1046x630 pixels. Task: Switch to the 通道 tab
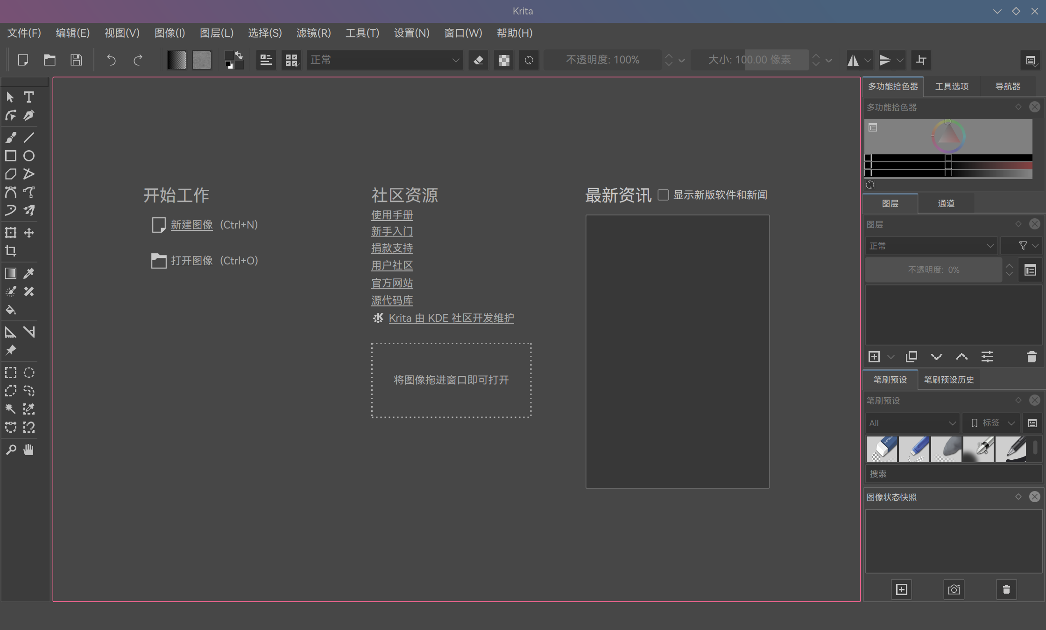click(946, 203)
